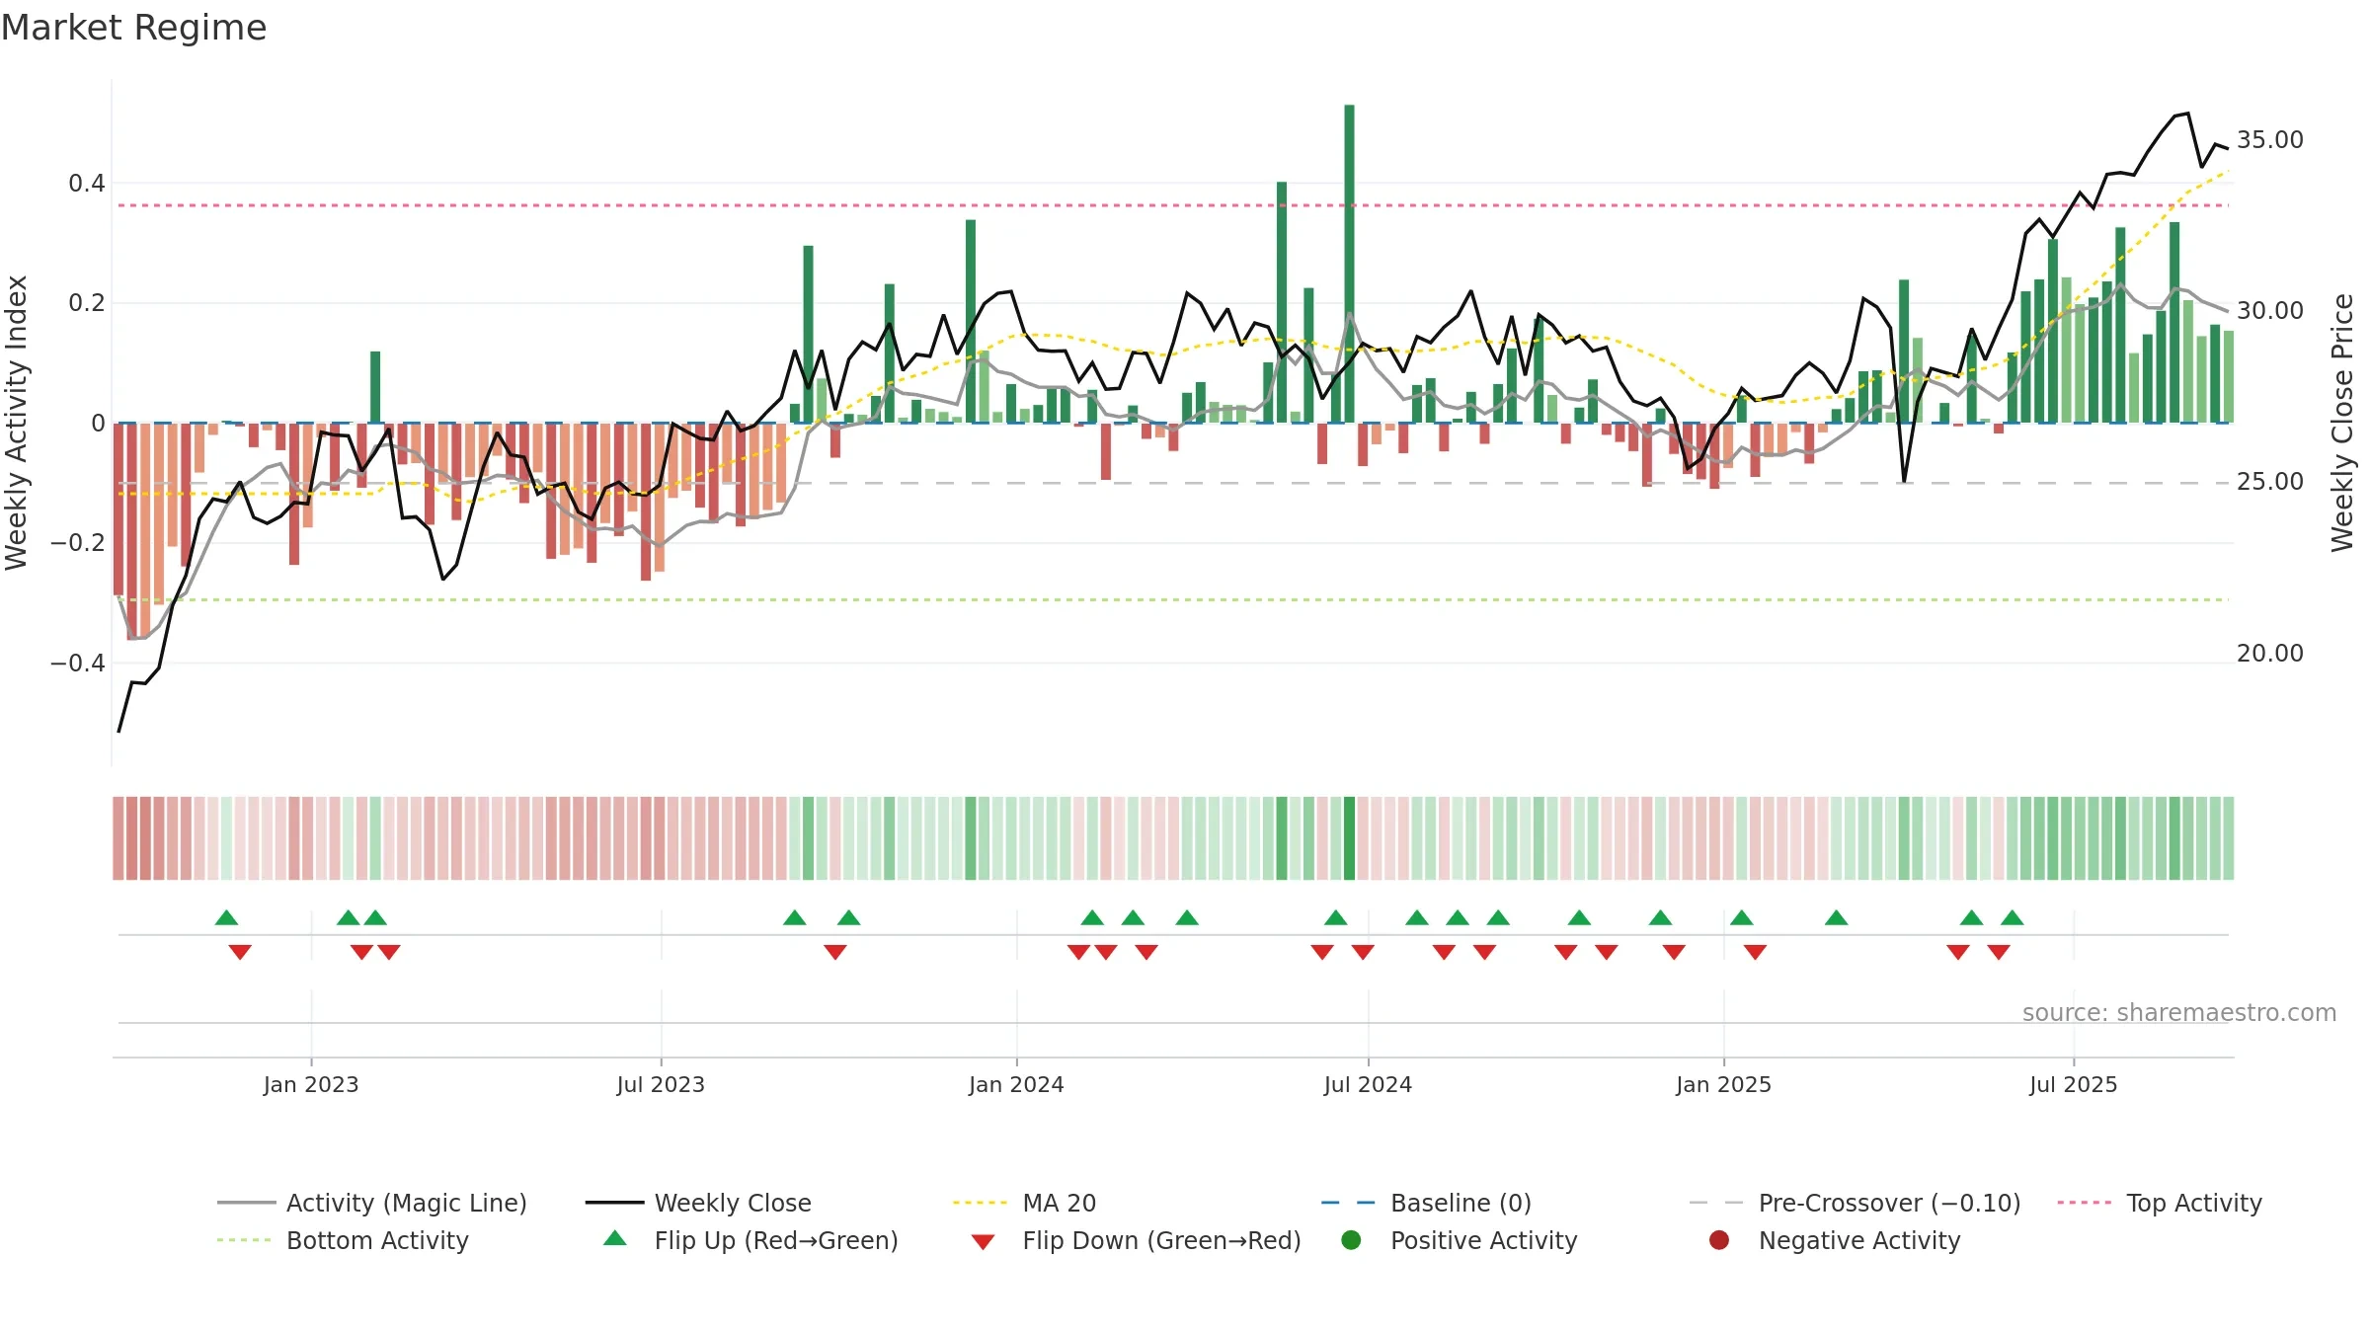Click the Jul 2024 axis label
This screenshot has height=1333, width=2370.
(x=1368, y=1085)
